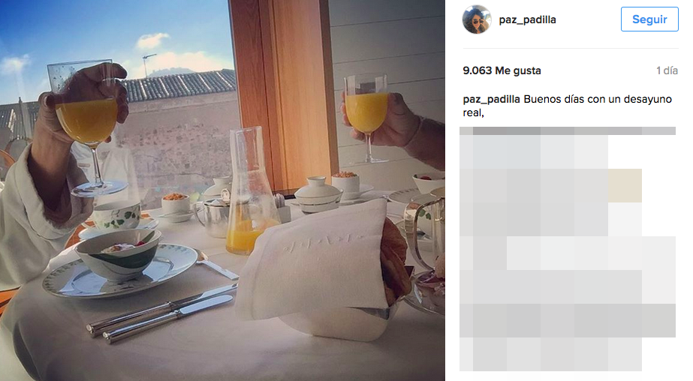The height and width of the screenshot is (381, 693).
Task: Click the left orange juice glass in photo
Action: tap(88, 128)
